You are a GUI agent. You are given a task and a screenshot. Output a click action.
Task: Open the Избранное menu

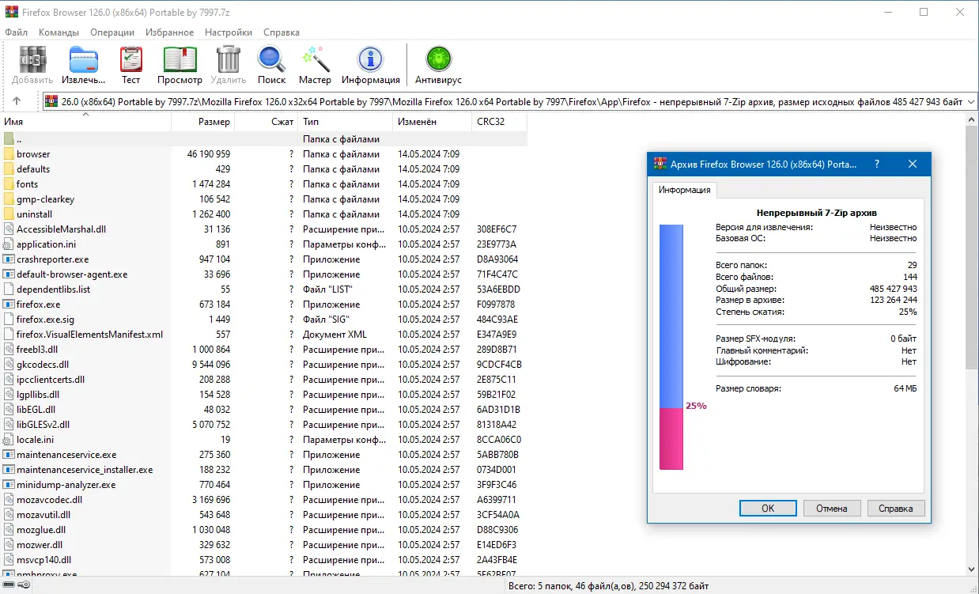pyautogui.click(x=169, y=32)
